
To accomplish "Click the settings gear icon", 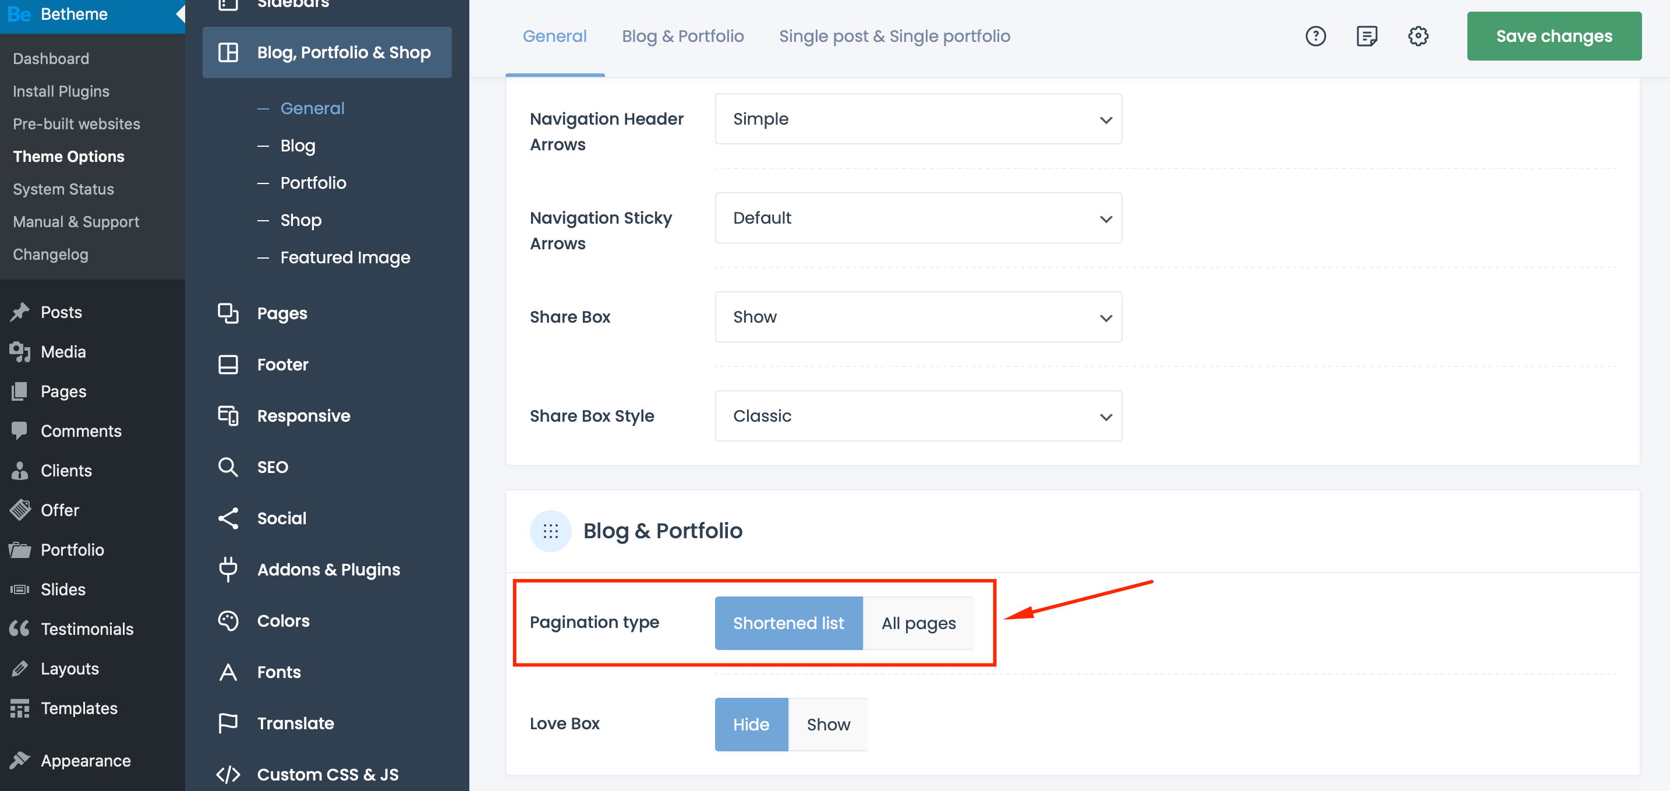I will (x=1418, y=36).
